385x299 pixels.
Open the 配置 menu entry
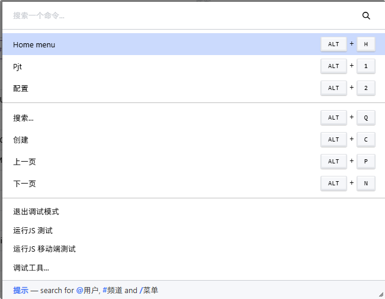point(194,88)
